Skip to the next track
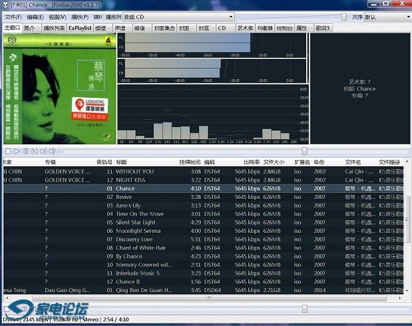Image resolution: width=412 pixels, height=326 pixels. 43,152
